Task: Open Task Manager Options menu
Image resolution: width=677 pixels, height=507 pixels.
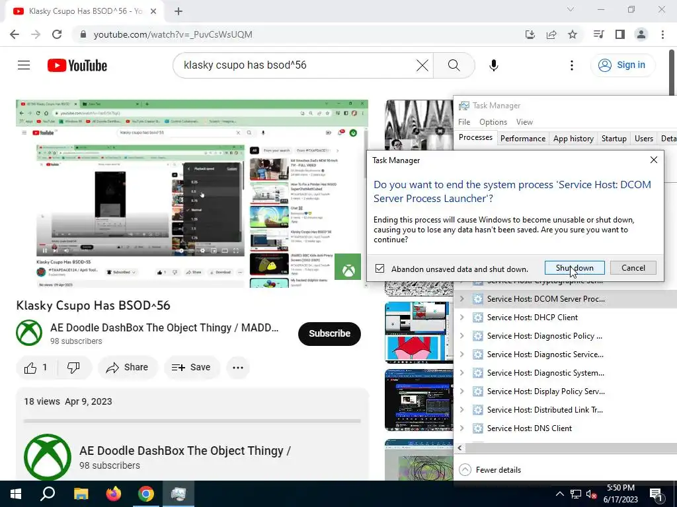Action: [493, 122]
